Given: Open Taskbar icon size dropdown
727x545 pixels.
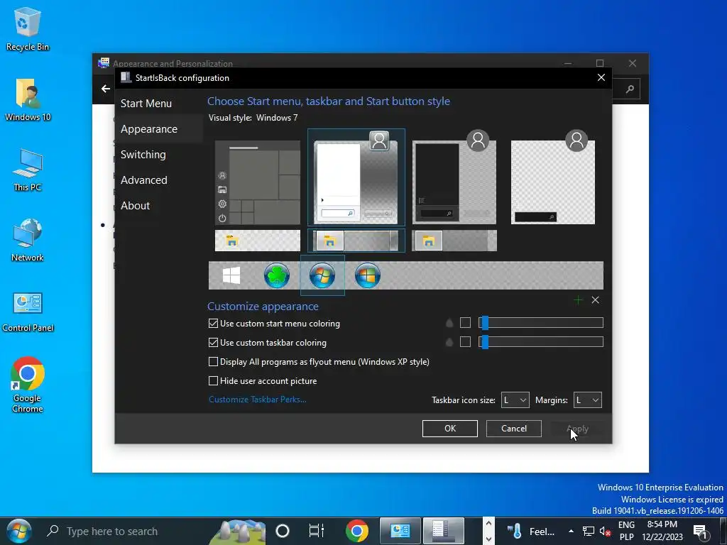Looking at the screenshot, I should 515,400.
